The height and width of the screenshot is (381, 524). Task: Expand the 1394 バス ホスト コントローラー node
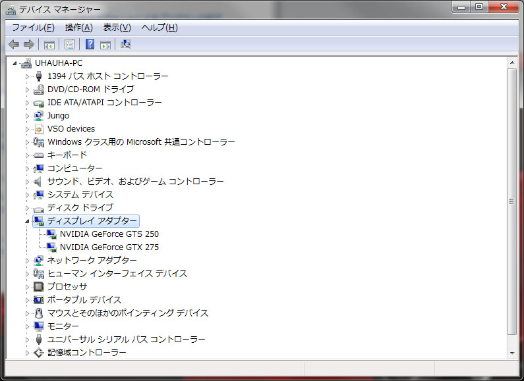27,76
